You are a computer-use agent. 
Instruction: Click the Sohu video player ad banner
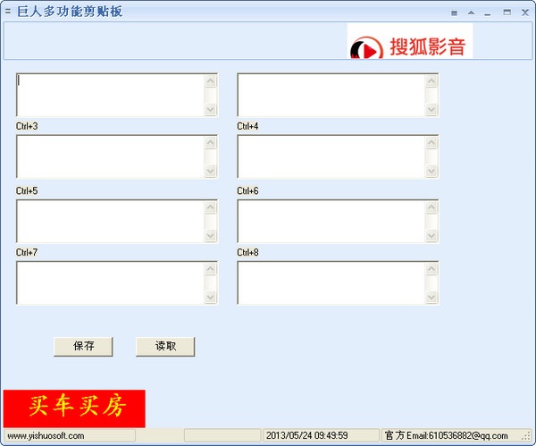[410, 41]
